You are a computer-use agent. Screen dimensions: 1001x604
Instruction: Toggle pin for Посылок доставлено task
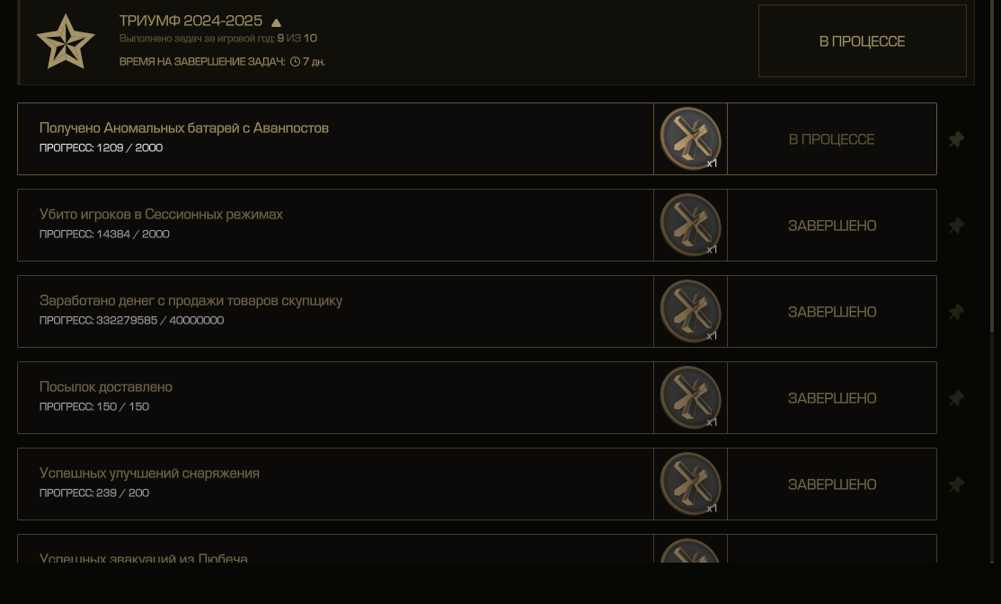click(956, 398)
